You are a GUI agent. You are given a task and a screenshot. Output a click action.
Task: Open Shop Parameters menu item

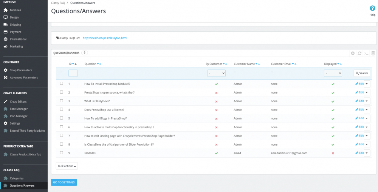click(21, 70)
